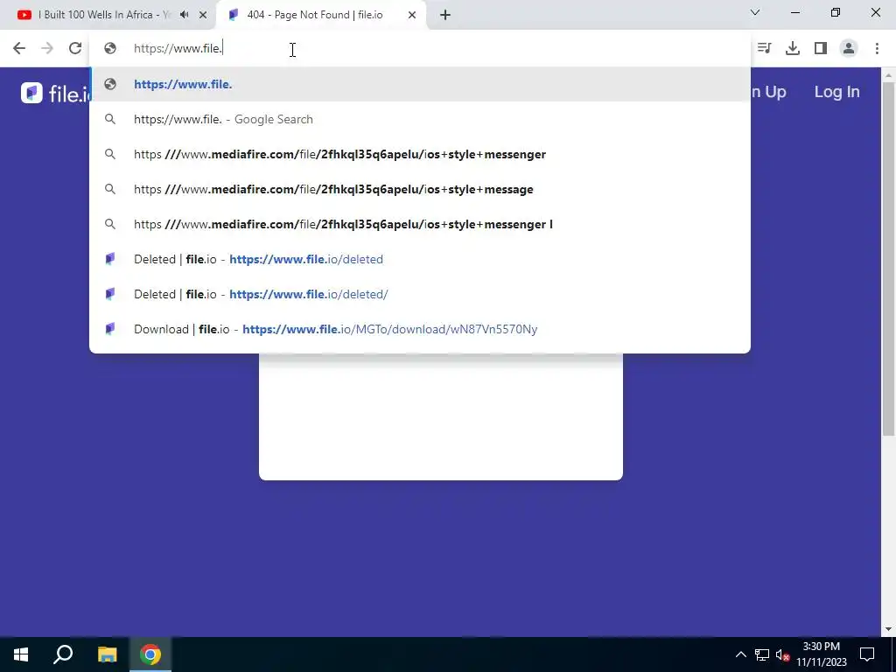Open the Chrome profile avatar
The image size is (896, 672).
click(849, 49)
